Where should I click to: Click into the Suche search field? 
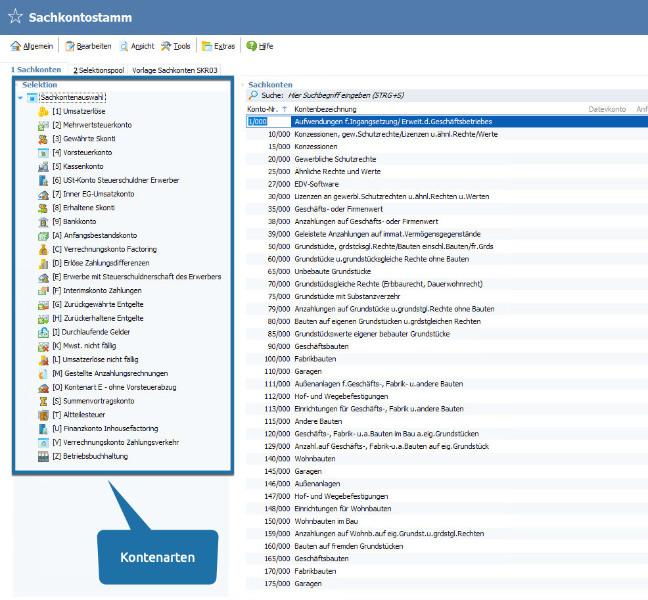pos(394,95)
